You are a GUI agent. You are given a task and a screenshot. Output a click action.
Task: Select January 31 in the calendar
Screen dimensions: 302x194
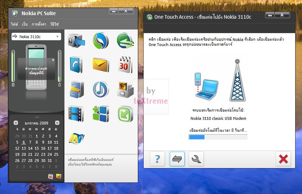[x=50, y=161]
